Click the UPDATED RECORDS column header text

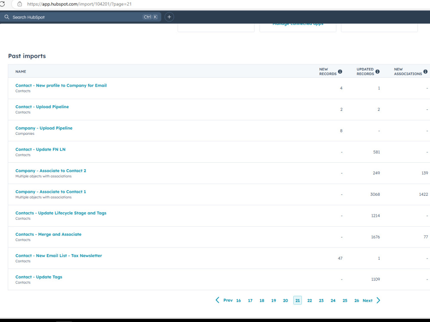(x=365, y=71)
